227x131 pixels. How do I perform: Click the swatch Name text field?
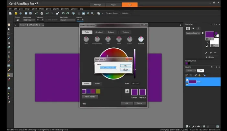108,67
